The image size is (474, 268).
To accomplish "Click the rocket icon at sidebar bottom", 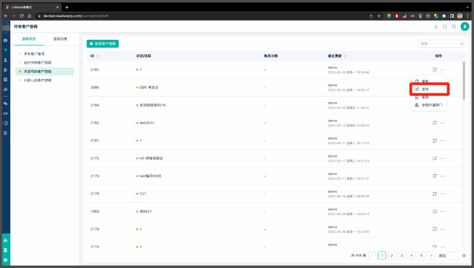I will coord(5,240).
